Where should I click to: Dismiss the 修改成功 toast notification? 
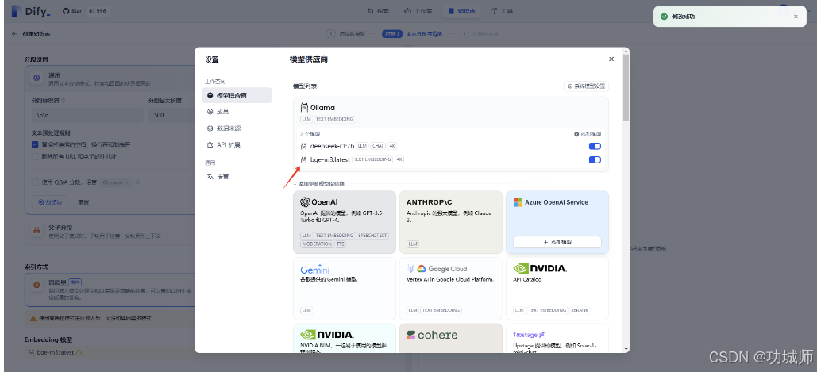click(796, 17)
